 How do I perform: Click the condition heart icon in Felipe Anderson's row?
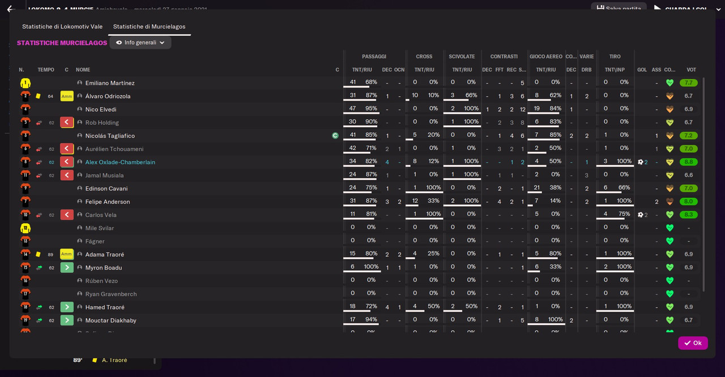(669, 202)
